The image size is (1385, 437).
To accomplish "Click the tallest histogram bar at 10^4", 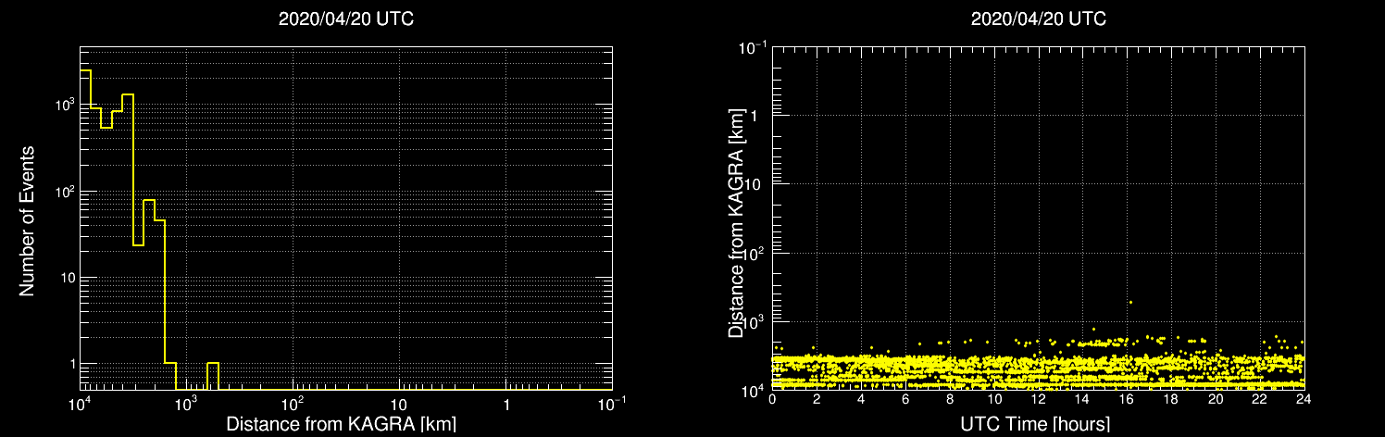I will [x=85, y=230].
